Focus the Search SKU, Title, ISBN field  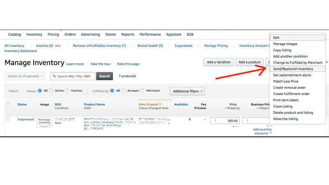click(73, 76)
